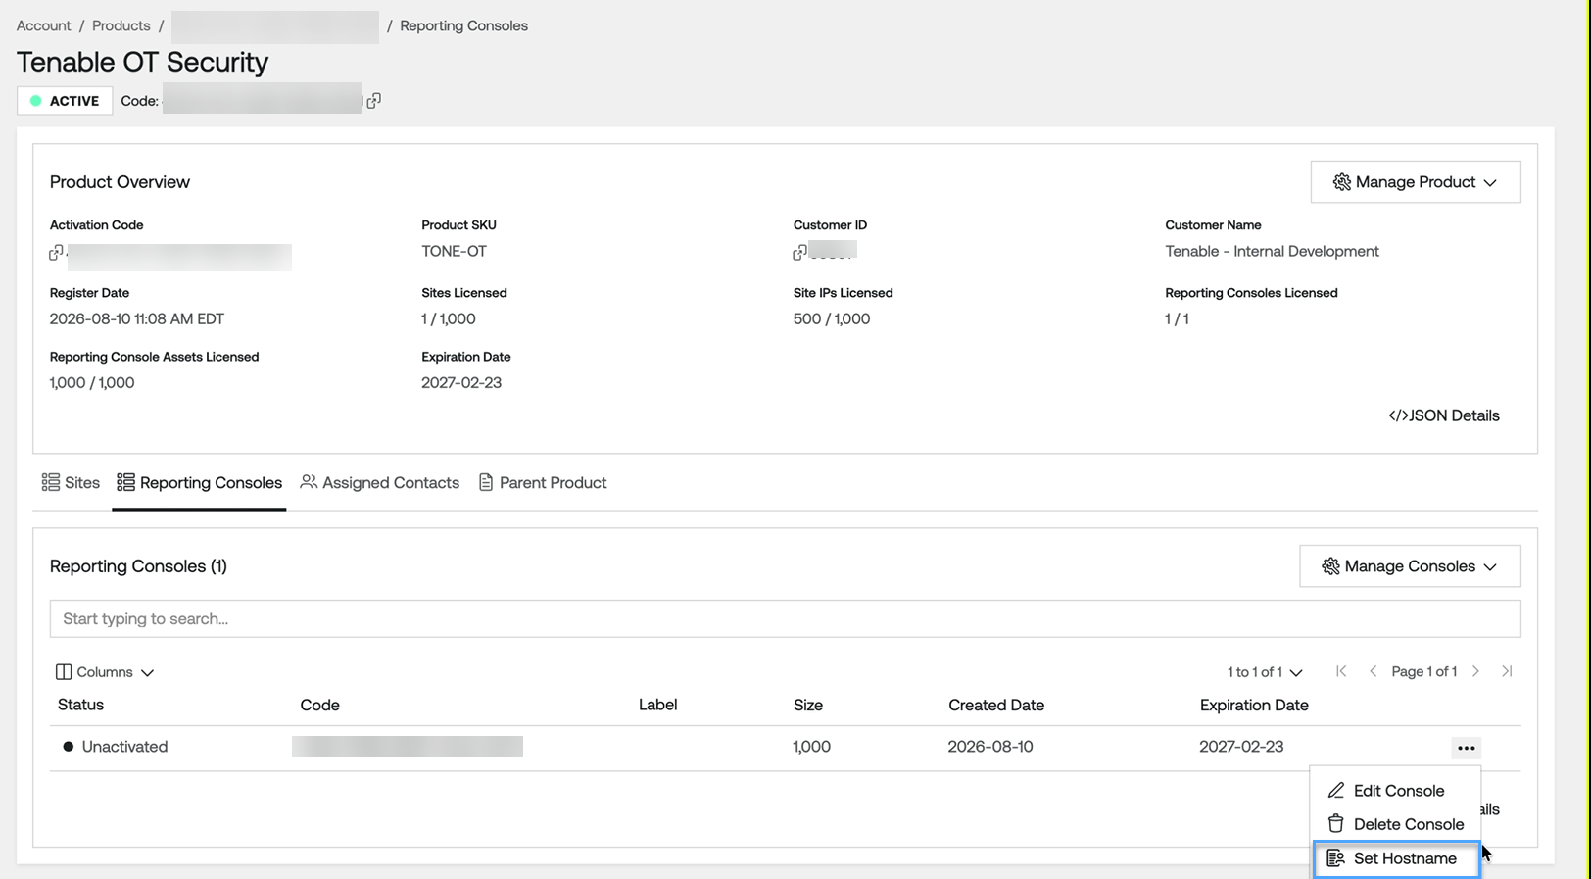Click the Tenable - Internal Development customer name
The height and width of the screenshot is (879, 1591).
[x=1272, y=251]
